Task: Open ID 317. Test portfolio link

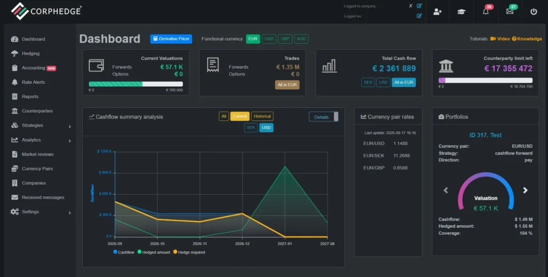Action: coord(485,135)
